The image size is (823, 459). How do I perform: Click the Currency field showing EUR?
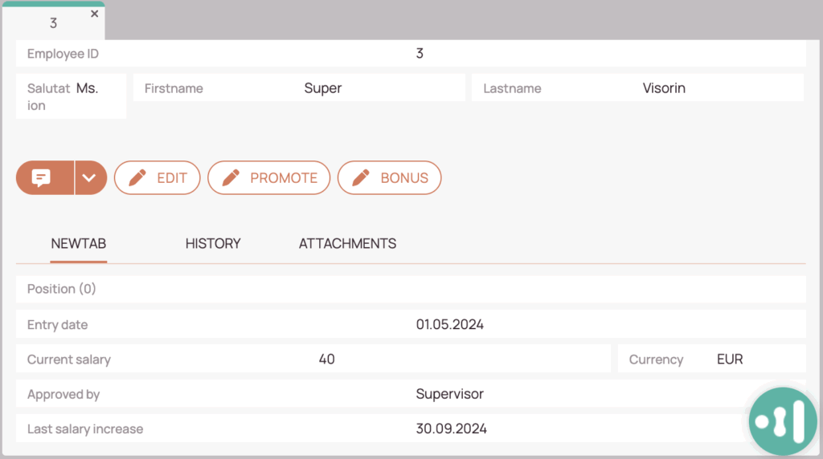[x=730, y=359]
